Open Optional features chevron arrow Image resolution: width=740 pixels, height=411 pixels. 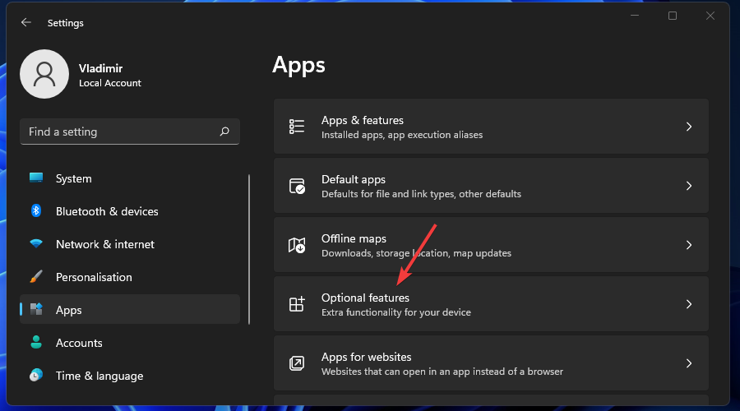coord(689,304)
